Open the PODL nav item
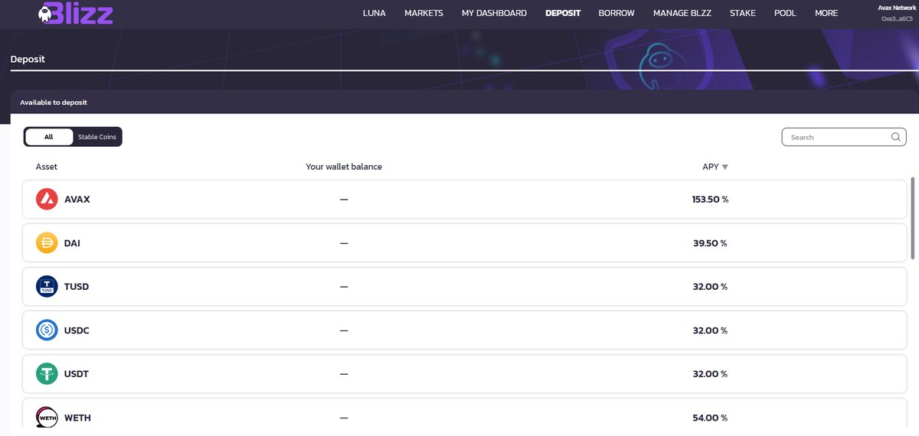 [x=785, y=13]
